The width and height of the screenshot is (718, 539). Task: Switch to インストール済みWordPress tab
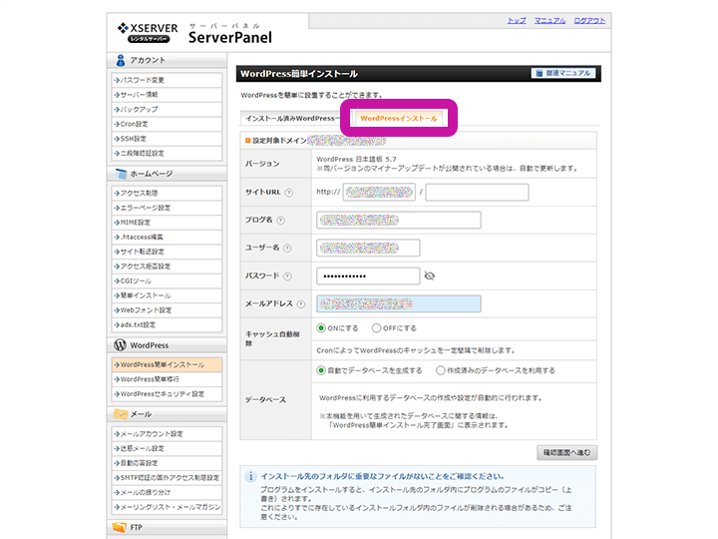point(290,118)
